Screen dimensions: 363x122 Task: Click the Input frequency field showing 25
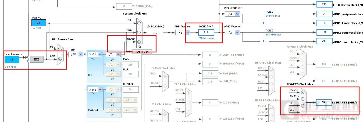12,59
